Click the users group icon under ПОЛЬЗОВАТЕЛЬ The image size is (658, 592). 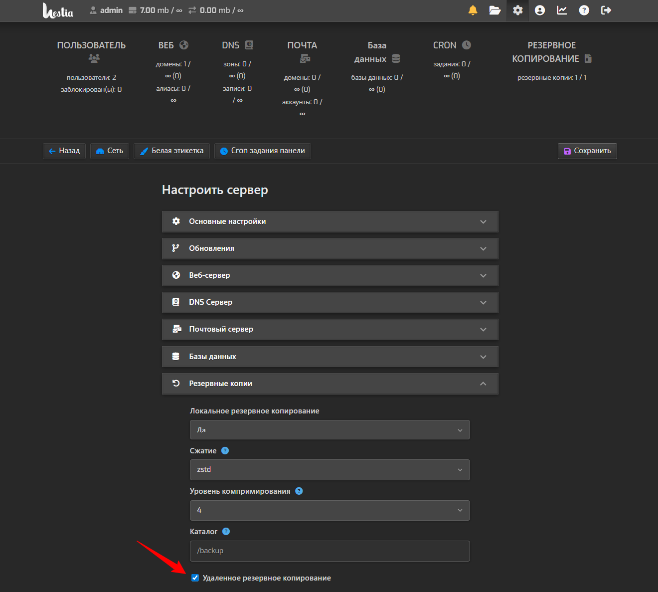(x=94, y=58)
